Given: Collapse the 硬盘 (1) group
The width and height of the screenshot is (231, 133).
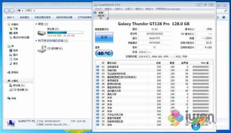Looking at the screenshot, I should coord(36,24).
